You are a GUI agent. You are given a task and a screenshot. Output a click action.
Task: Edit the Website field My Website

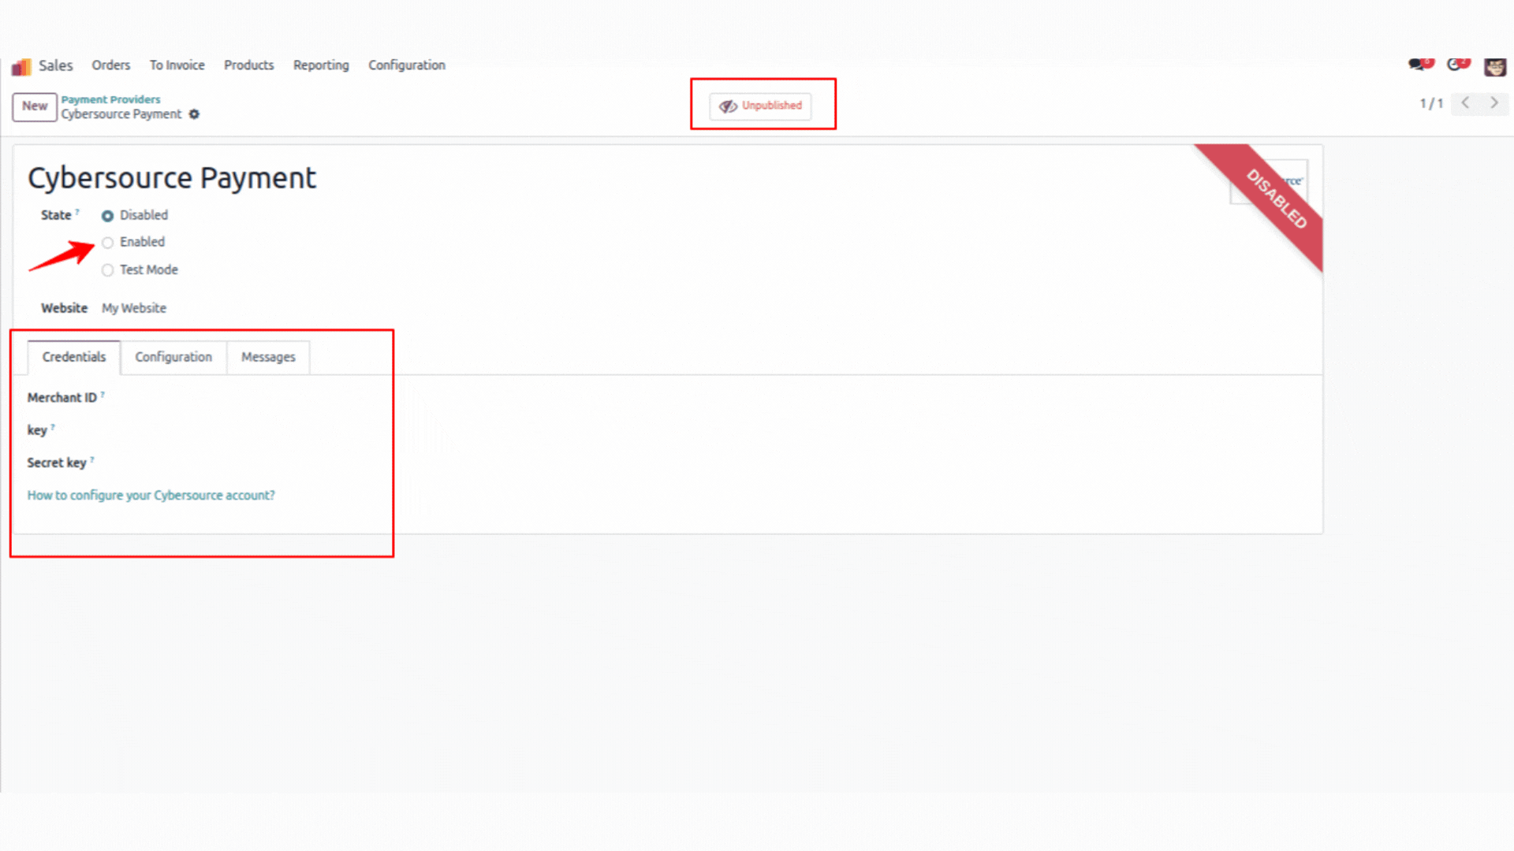pyautogui.click(x=134, y=308)
